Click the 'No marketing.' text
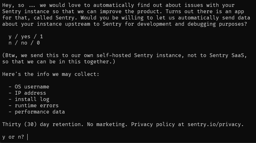Viewport: 256px width, 143px height. click(x=107, y=124)
